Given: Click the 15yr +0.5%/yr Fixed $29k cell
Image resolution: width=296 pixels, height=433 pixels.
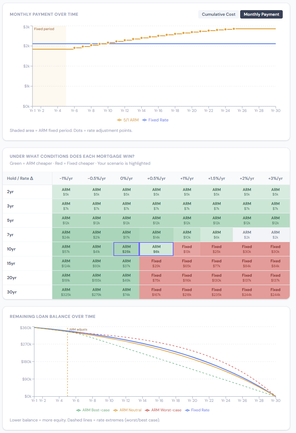Looking at the screenshot, I should (156, 263).
